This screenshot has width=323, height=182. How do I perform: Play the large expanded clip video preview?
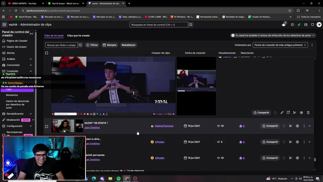point(113,86)
